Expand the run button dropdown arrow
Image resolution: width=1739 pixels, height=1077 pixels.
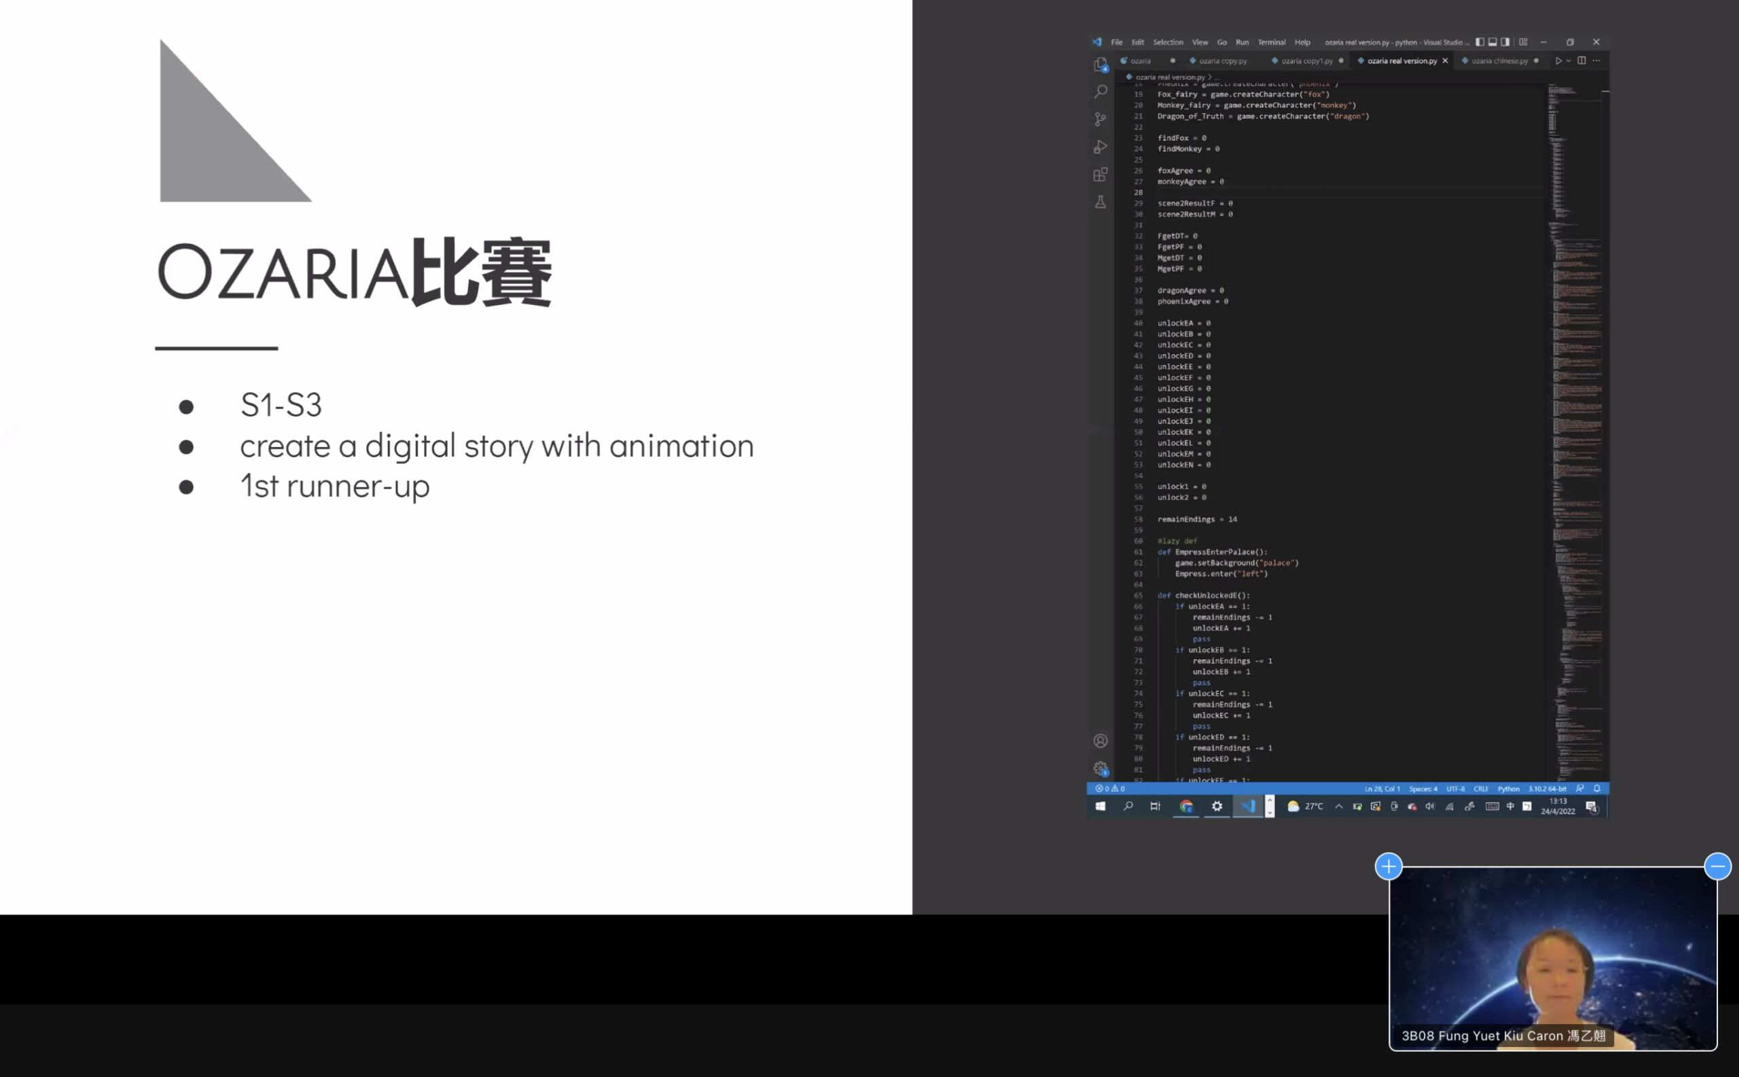(1568, 60)
